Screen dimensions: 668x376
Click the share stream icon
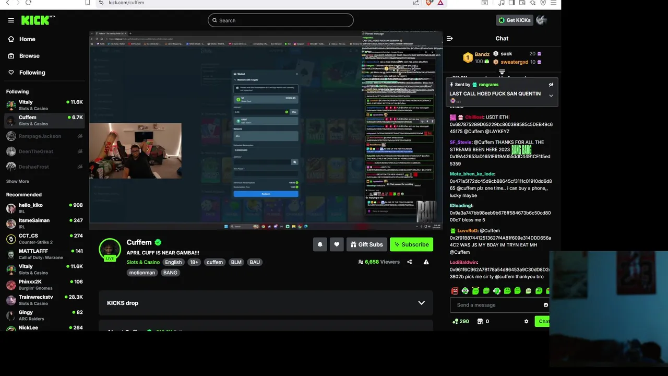[410, 262]
